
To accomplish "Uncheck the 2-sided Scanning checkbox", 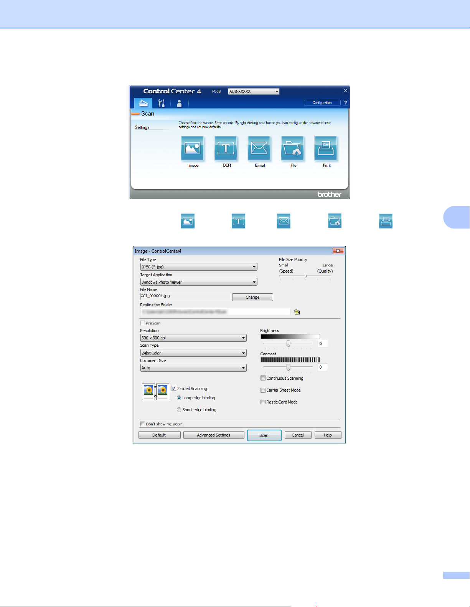I will pyautogui.click(x=174, y=389).
